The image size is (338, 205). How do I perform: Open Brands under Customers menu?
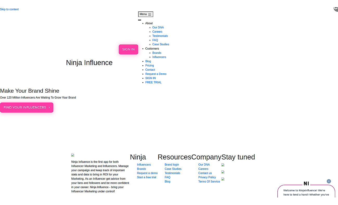coord(157,53)
